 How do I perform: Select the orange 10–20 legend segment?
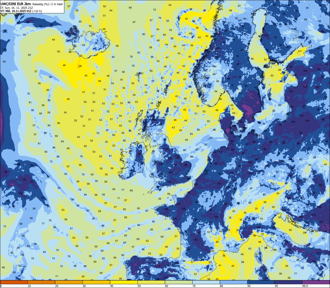pyautogui.click(x=41, y=282)
